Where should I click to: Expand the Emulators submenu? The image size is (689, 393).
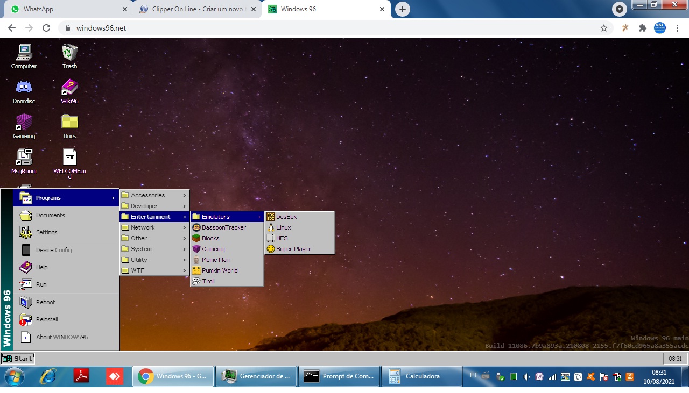click(x=227, y=217)
